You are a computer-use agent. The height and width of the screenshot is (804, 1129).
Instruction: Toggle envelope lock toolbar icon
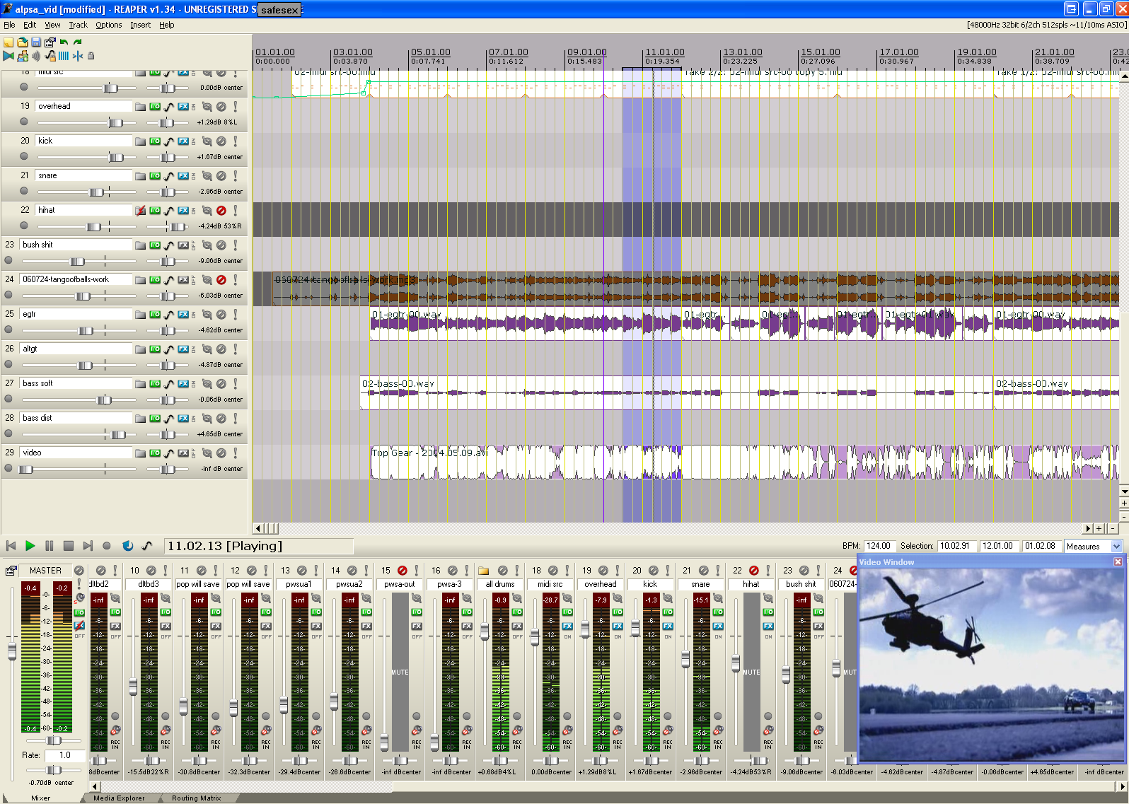coord(50,56)
